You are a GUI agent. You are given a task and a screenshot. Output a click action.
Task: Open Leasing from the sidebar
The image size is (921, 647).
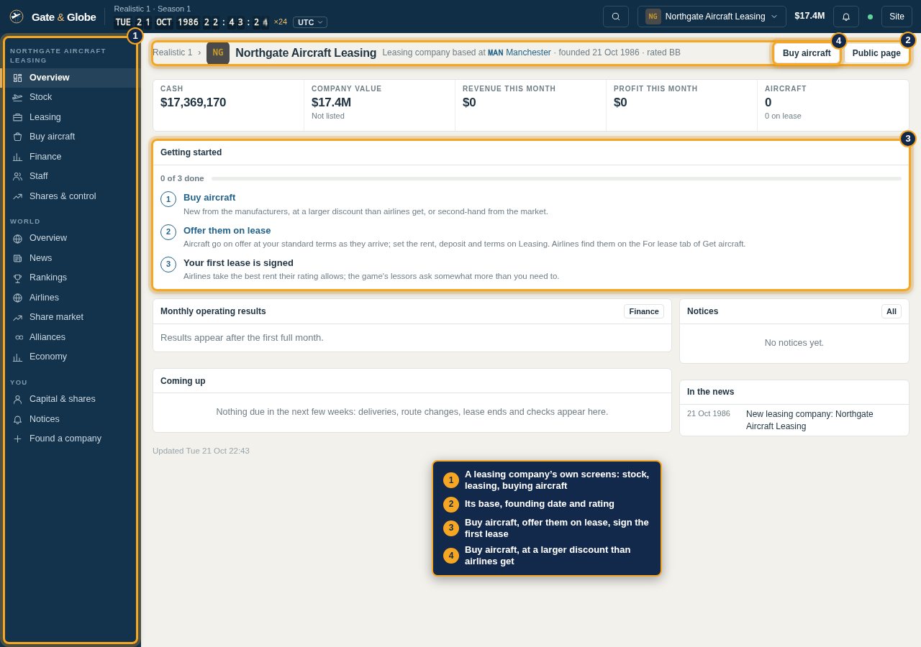[71, 117]
